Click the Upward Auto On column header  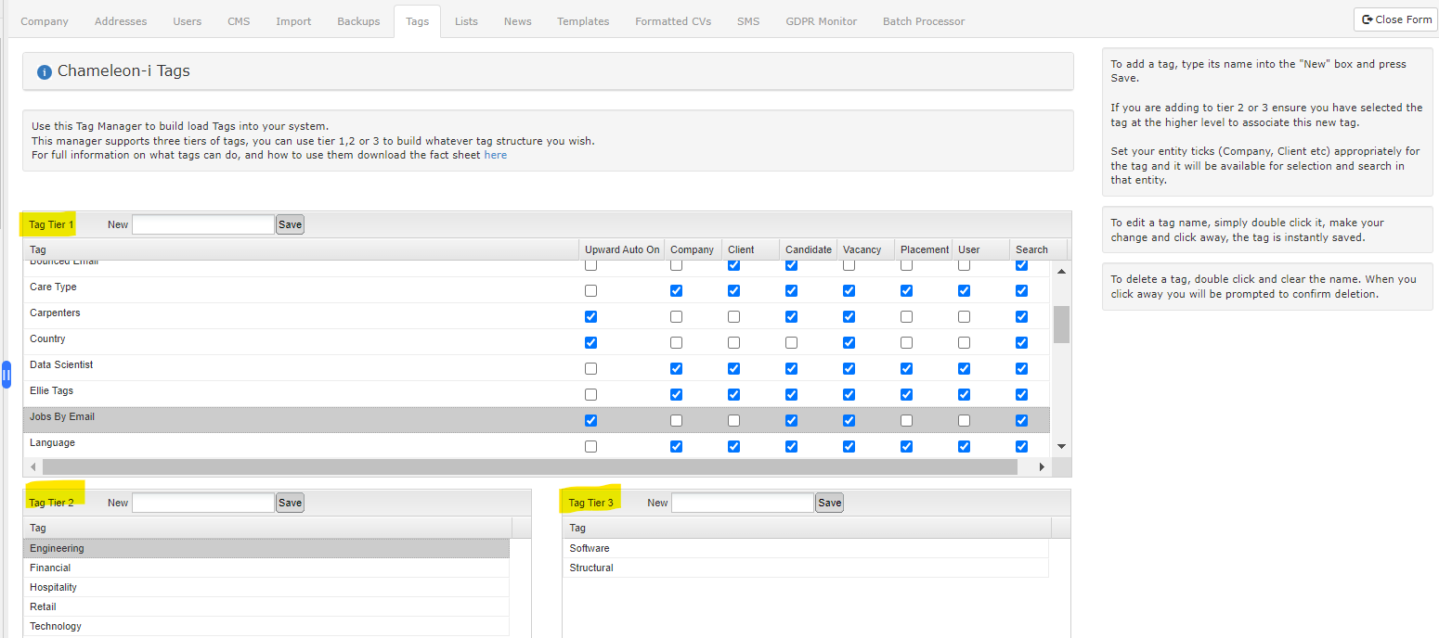click(622, 249)
